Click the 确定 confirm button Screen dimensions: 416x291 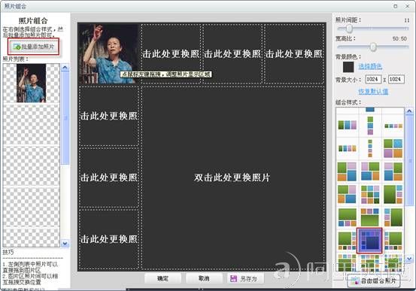[x=162, y=278]
